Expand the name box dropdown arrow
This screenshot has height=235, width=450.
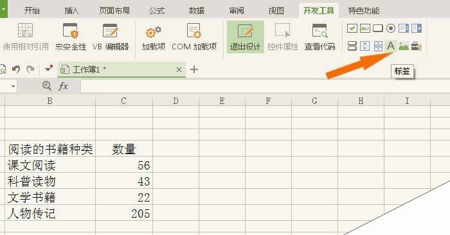[x=13, y=86]
